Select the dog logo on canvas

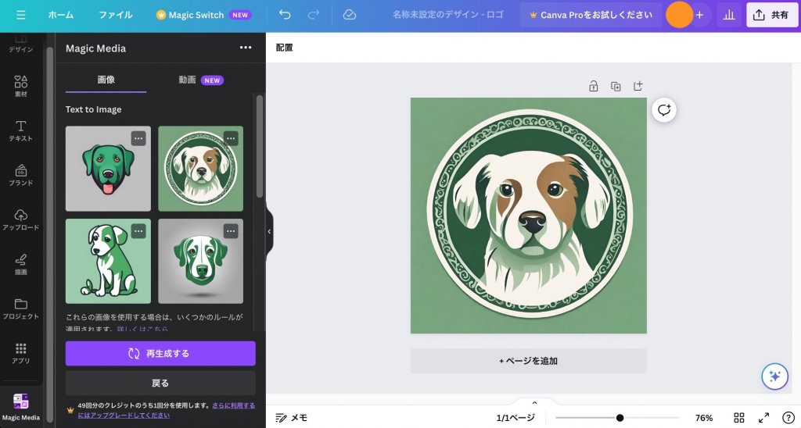tap(528, 216)
